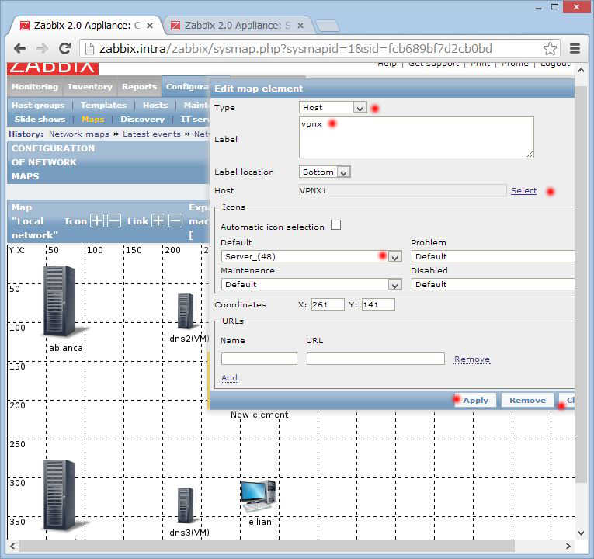Image resolution: width=594 pixels, height=559 pixels.
Task: Click the horizontal scrollbar right arrow
Action: [568, 546]
